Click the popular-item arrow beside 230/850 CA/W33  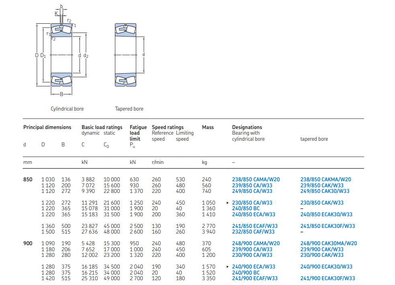pos(227,203)
